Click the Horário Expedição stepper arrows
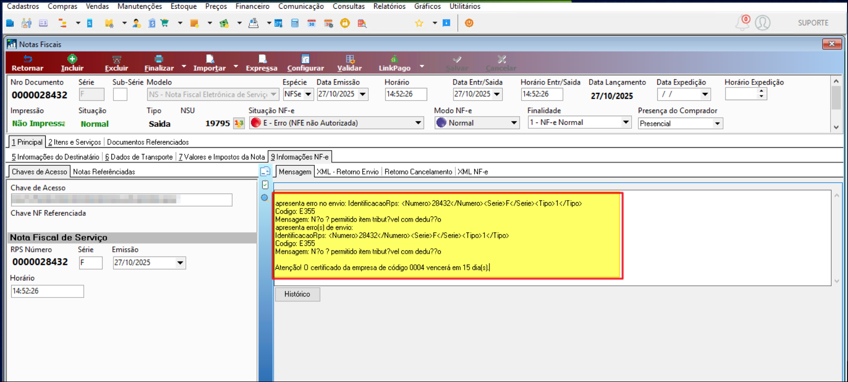Viewport: 848px width, 382px height. coord(761,94)
